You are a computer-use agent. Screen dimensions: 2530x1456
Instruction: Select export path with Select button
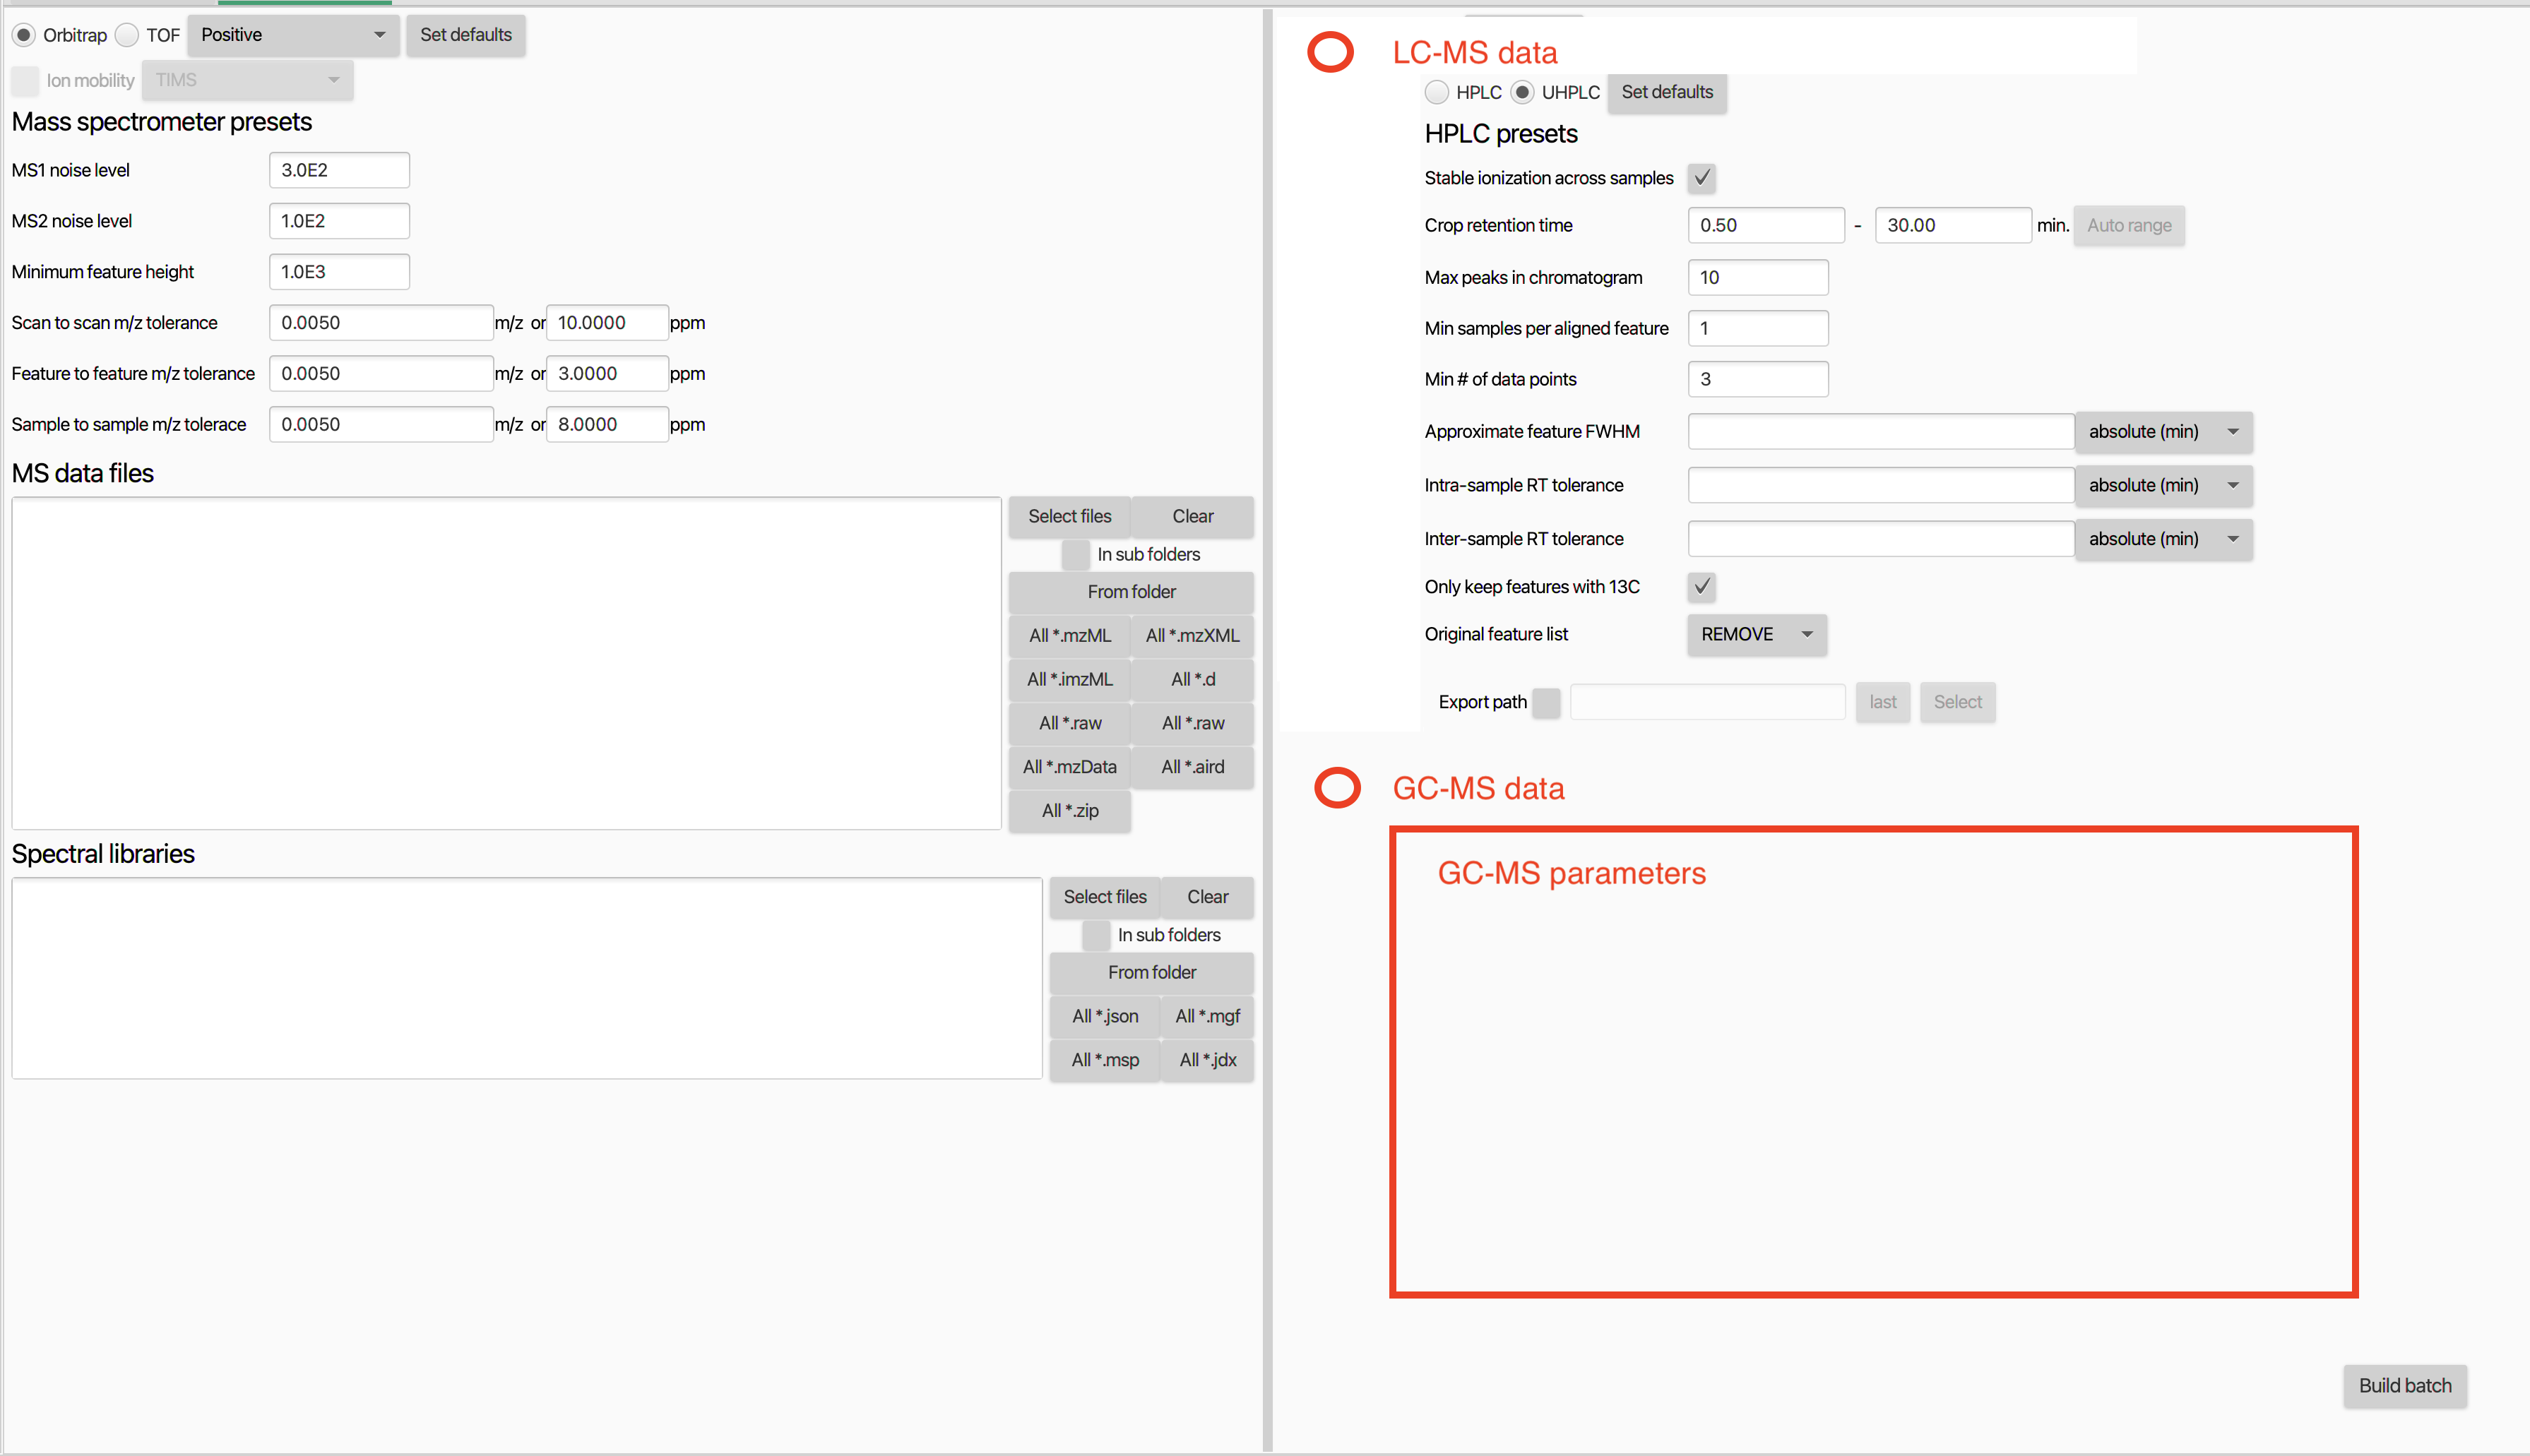pyautogui.click(x=1957, y=701)
